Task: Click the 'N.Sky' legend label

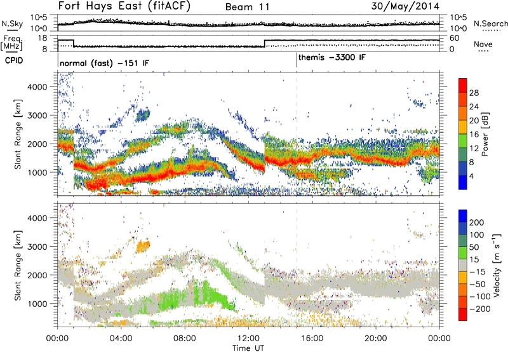Action: pos(12,24)
